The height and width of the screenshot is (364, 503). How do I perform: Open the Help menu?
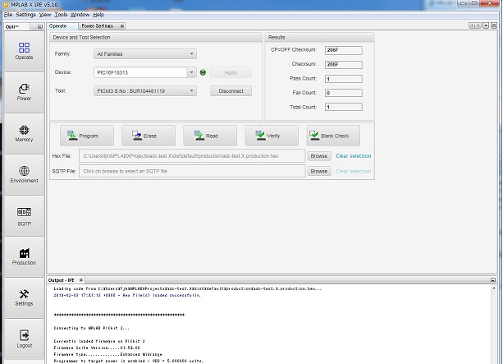pyautogui.click(x=98, y=15)
